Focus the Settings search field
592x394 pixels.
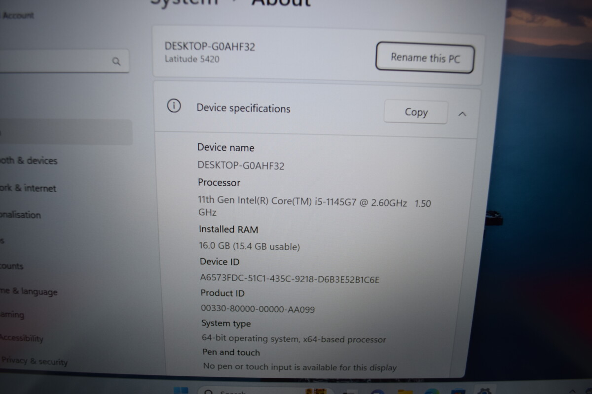coord(64,61)
